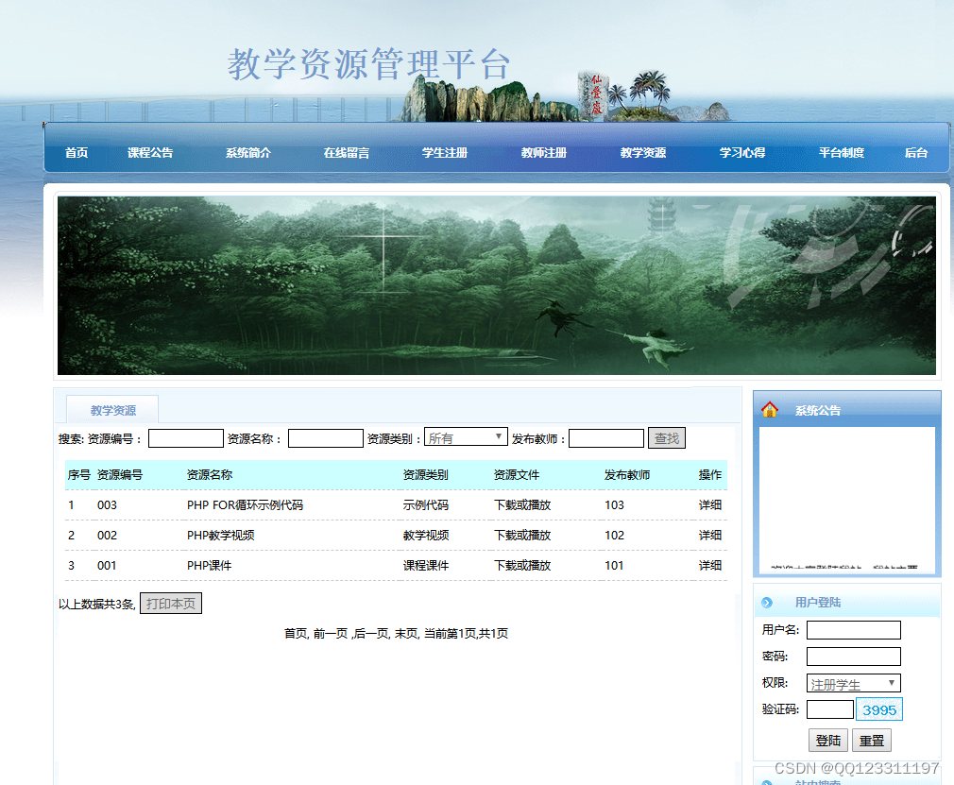Click the house icon beside 系统公告

click(x=770, y=410)
